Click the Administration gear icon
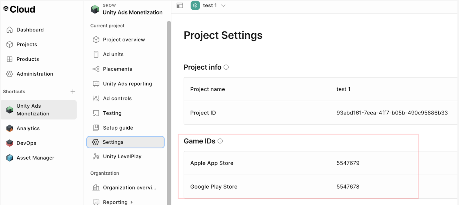 [9, 74]
